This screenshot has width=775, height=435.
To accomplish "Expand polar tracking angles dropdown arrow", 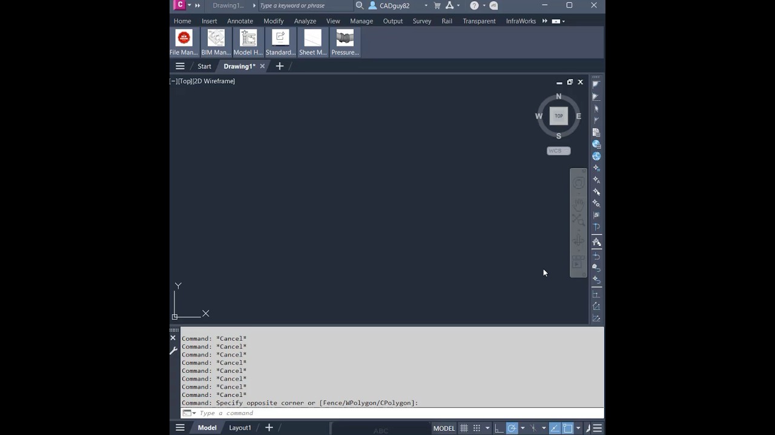I will pos(523,428).
